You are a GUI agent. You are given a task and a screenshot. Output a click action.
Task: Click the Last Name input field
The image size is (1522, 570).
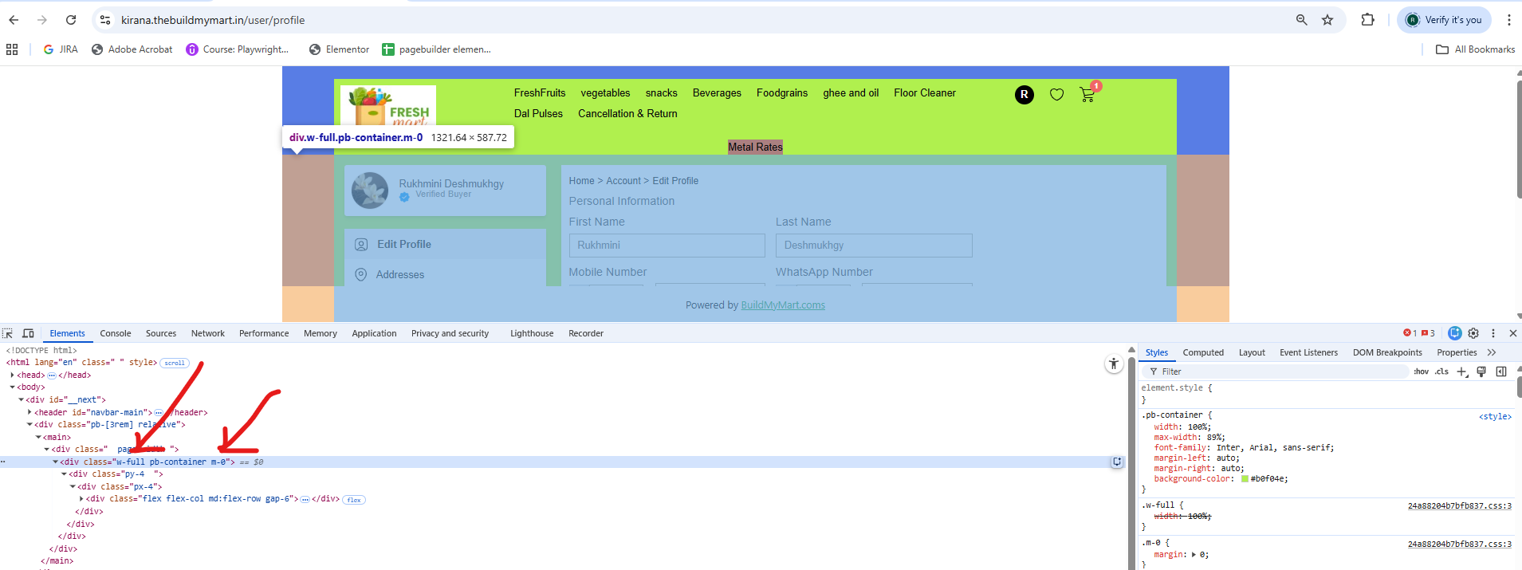coord(874,246)
